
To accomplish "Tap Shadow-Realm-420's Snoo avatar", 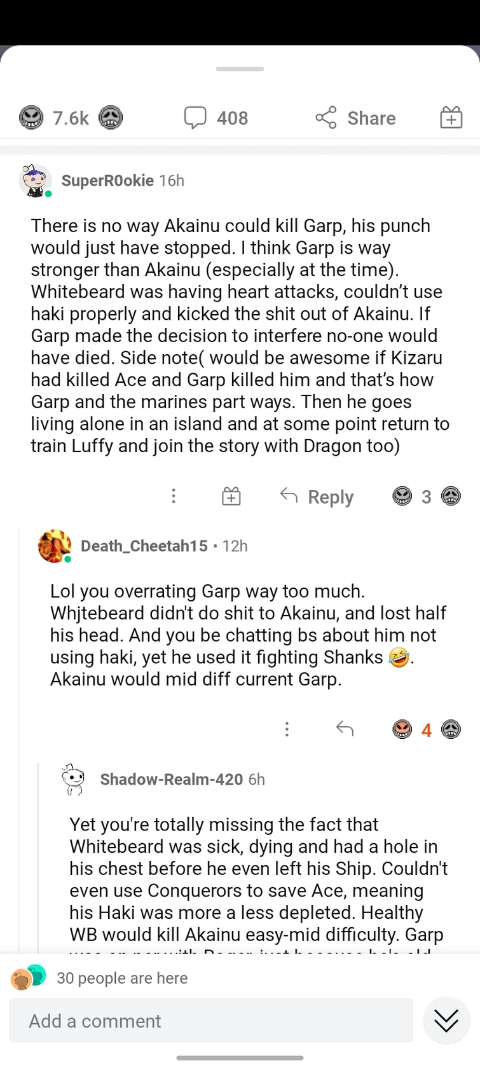I will 73,778.
